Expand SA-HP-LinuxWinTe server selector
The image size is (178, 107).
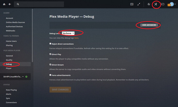tap(13, 77)
